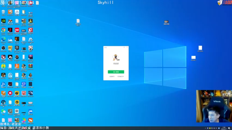Click the Switch Account (切换账号) link in WeChat
Viewport: 232px width, 130px height.
point(112,77)
